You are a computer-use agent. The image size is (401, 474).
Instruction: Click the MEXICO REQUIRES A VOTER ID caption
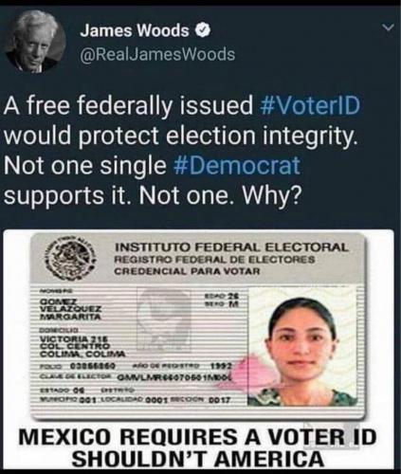pyautogui.click(x=198, y=437)
